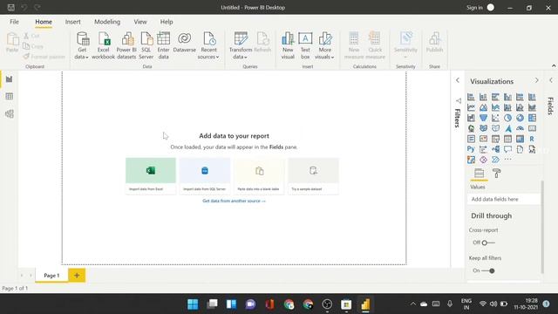The width and height of the screenshot is (558, 314).
Task: Add a Gauge visual
Action: 520,128
